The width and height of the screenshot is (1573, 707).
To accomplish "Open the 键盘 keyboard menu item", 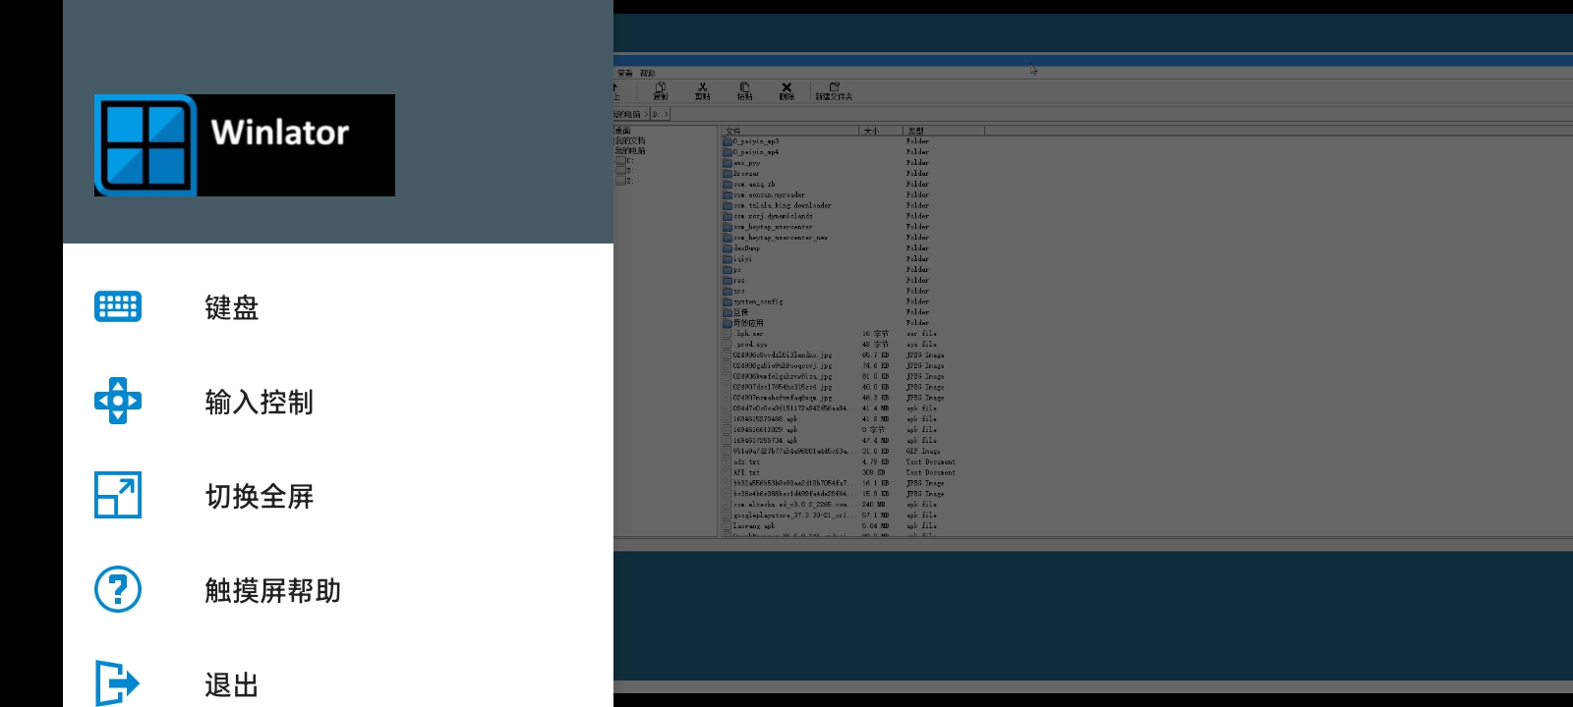I will (x=338, y=307).
